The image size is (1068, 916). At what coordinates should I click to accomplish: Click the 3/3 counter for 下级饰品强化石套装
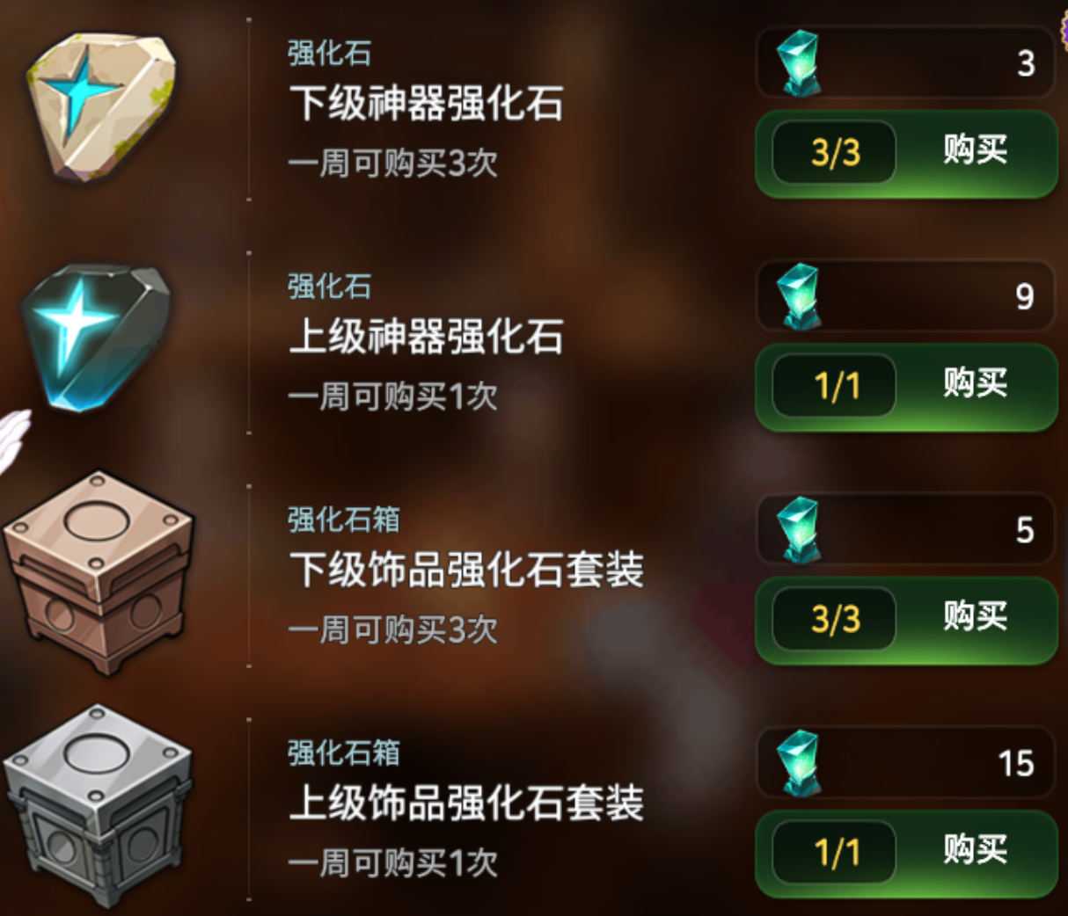834,620
